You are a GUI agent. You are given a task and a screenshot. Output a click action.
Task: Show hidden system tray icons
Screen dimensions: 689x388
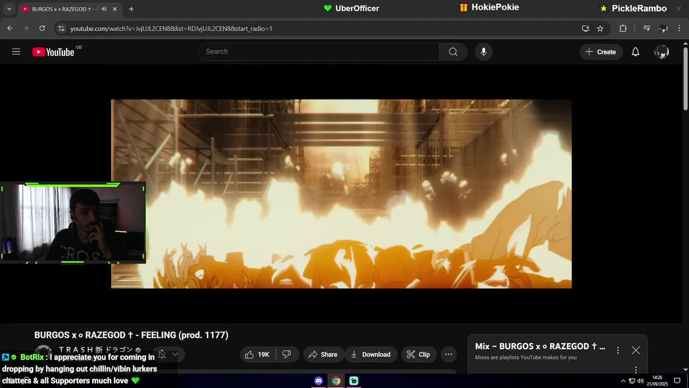(x=623, y=381)
